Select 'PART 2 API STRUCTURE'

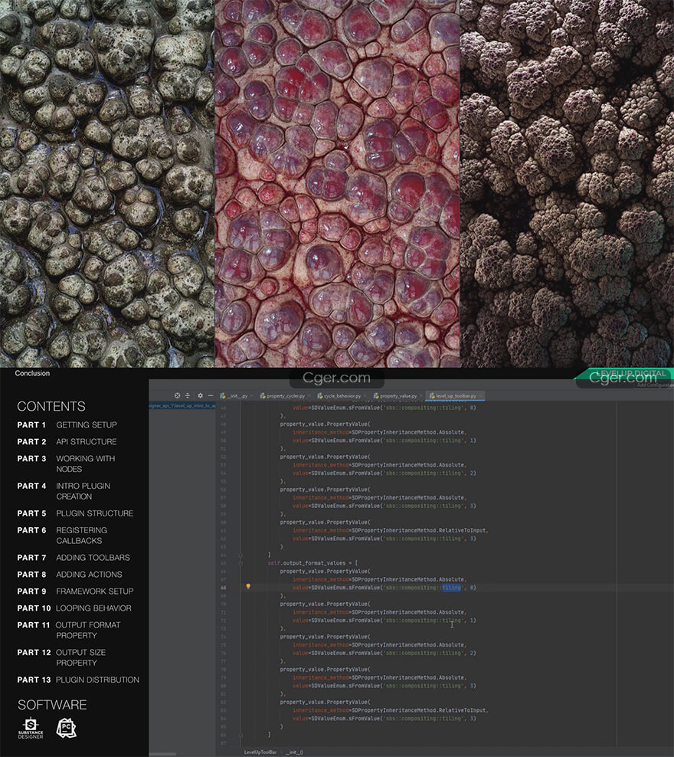click(x=67, y=442)
